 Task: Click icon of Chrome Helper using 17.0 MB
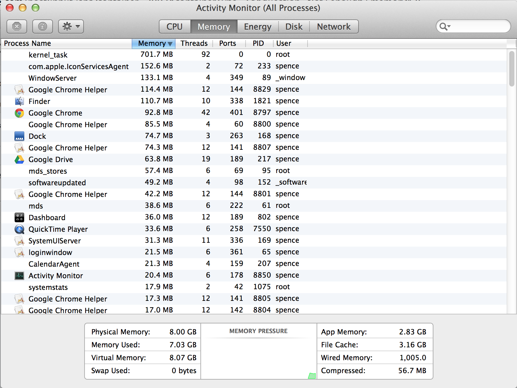click(x=19, y=310)
